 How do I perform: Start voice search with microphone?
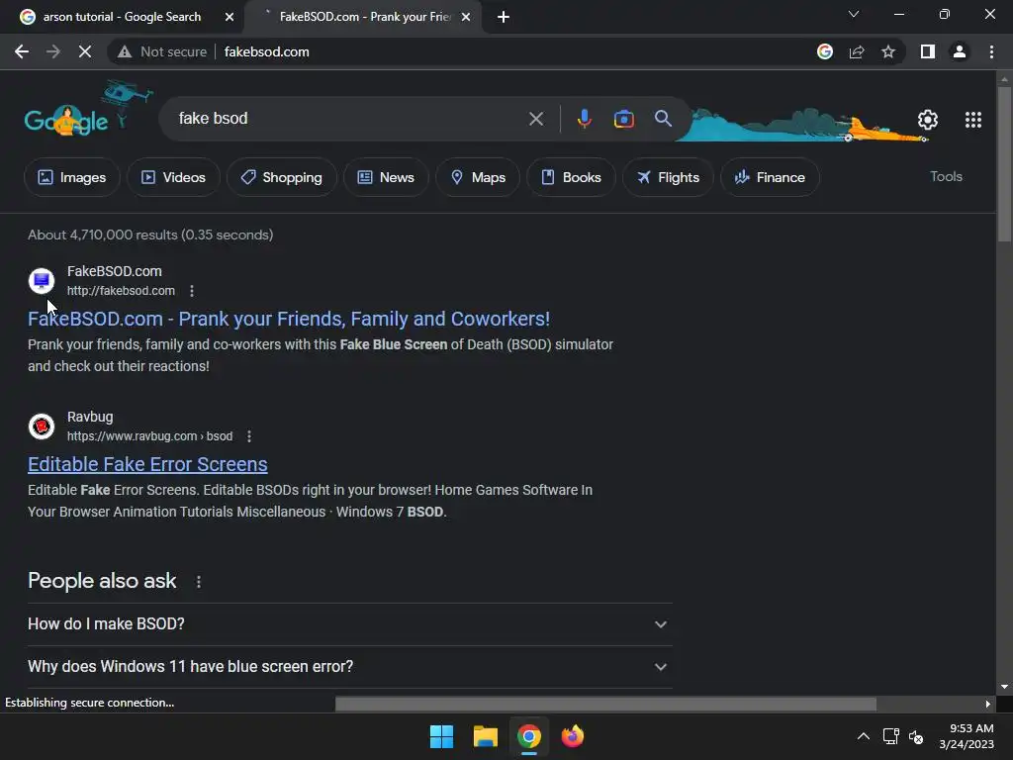click(584, 119)
